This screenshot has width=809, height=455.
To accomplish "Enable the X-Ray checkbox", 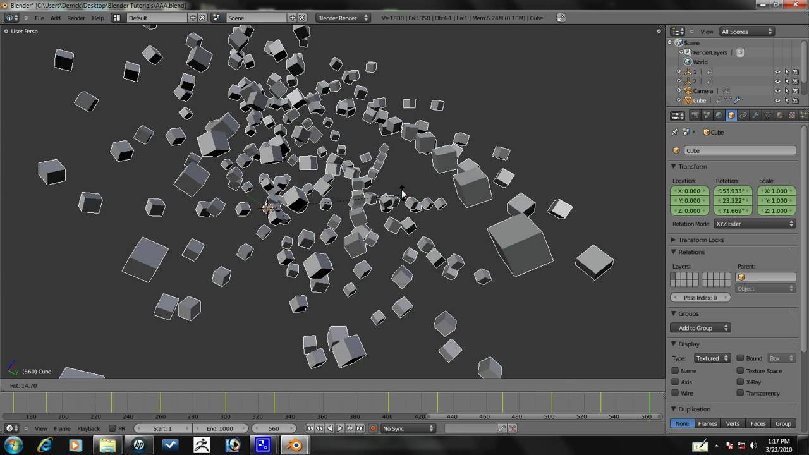I will [740, 382].
